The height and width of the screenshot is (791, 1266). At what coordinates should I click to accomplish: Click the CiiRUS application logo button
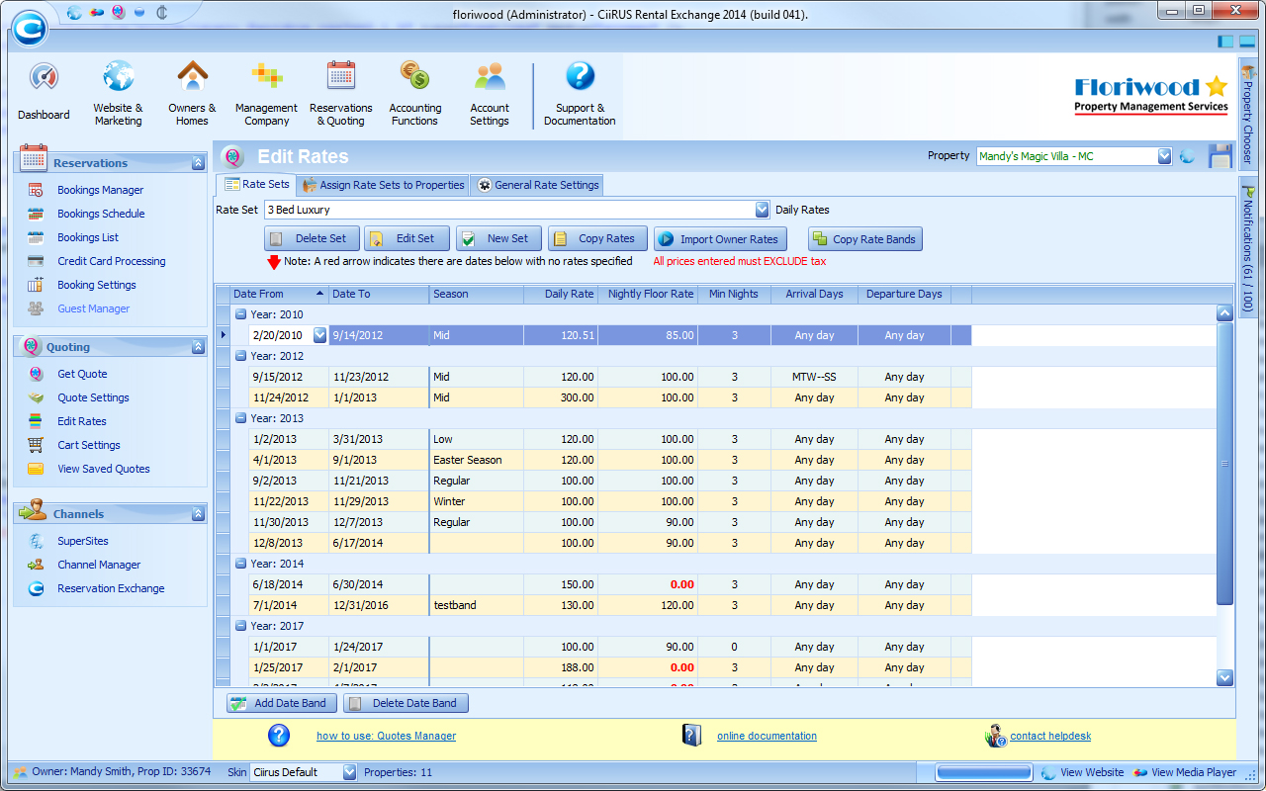point(29,27)
